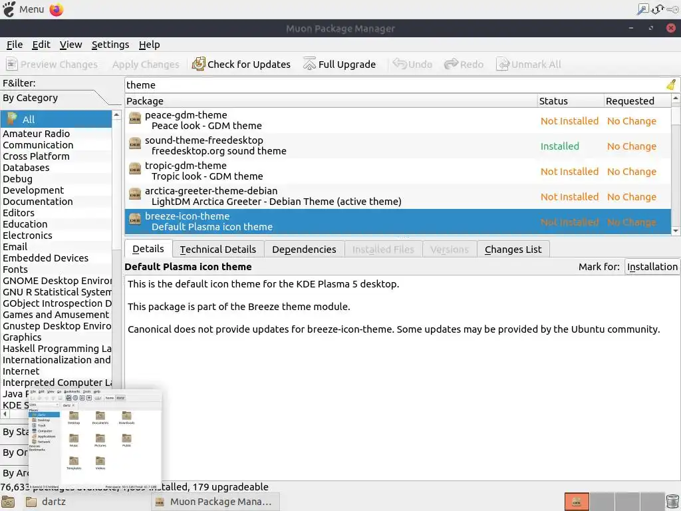Click the Full Upgrade toolbar icon
This screenshot has height=511, width=681.
pos(309,64)
